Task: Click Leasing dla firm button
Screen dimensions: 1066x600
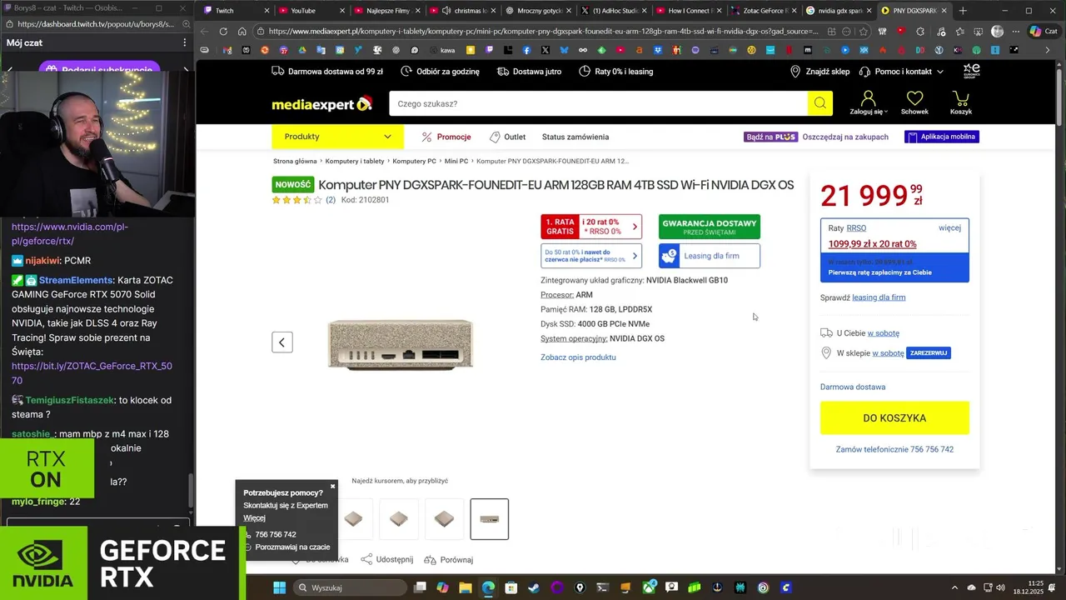Action: pyautogui.click(x=710, y=256)
